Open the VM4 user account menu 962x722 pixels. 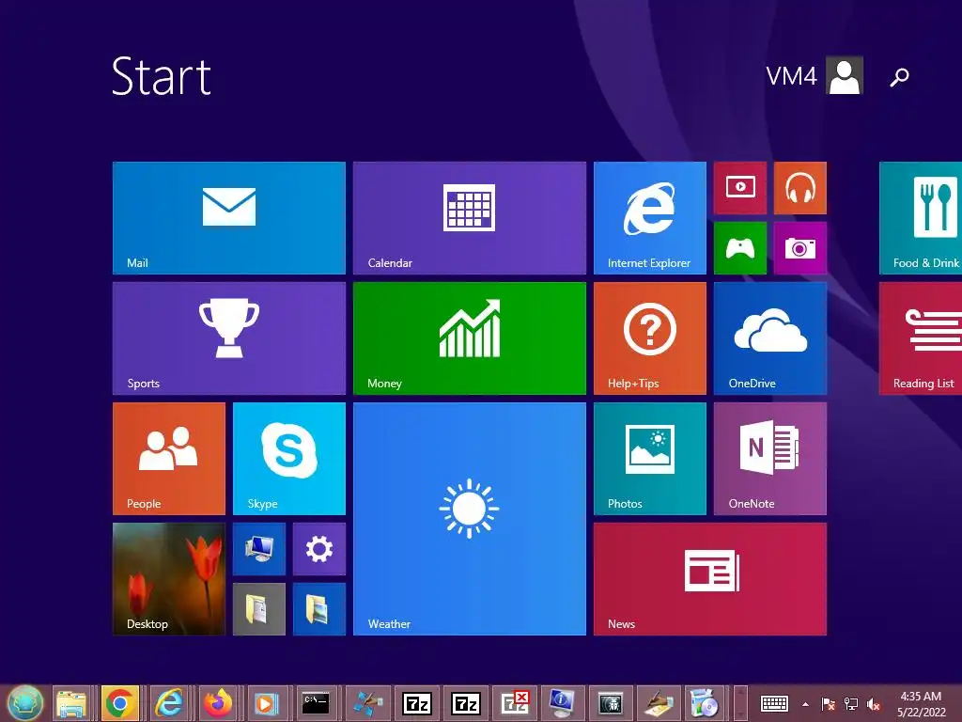tap(815, 75)
